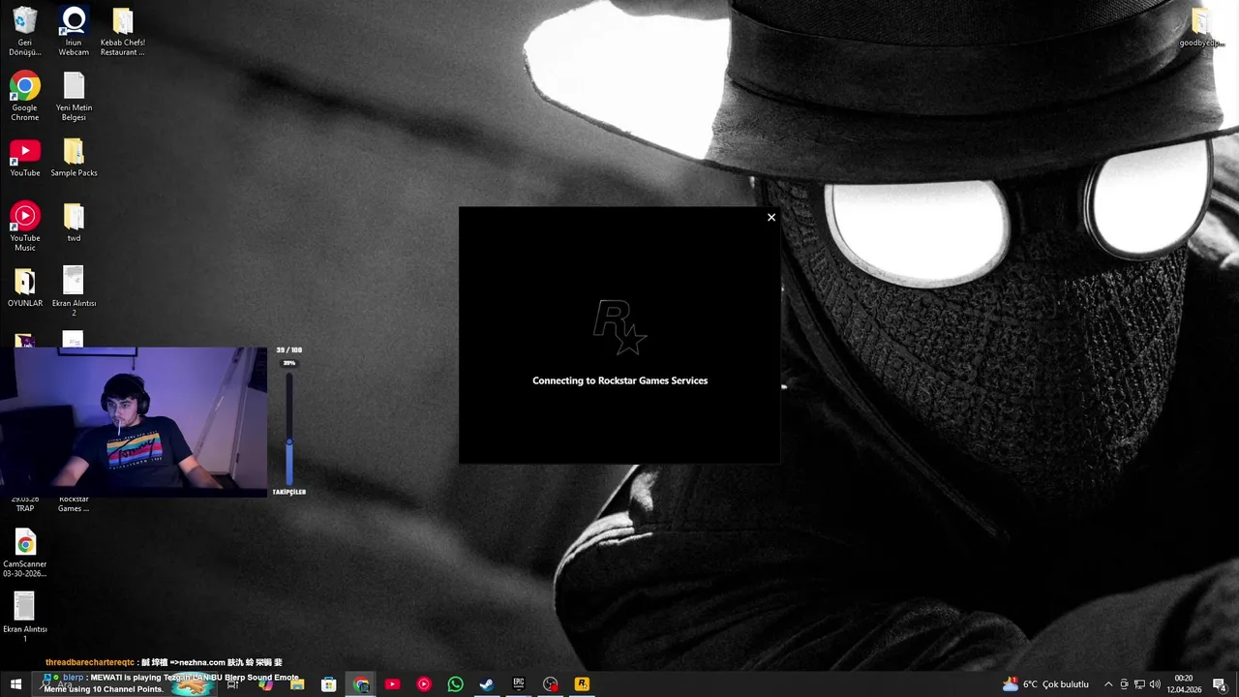1239x697 pixels.
Task: Open the Geri Dönüşüm recycle bin icon
Action: coord(25,31)
